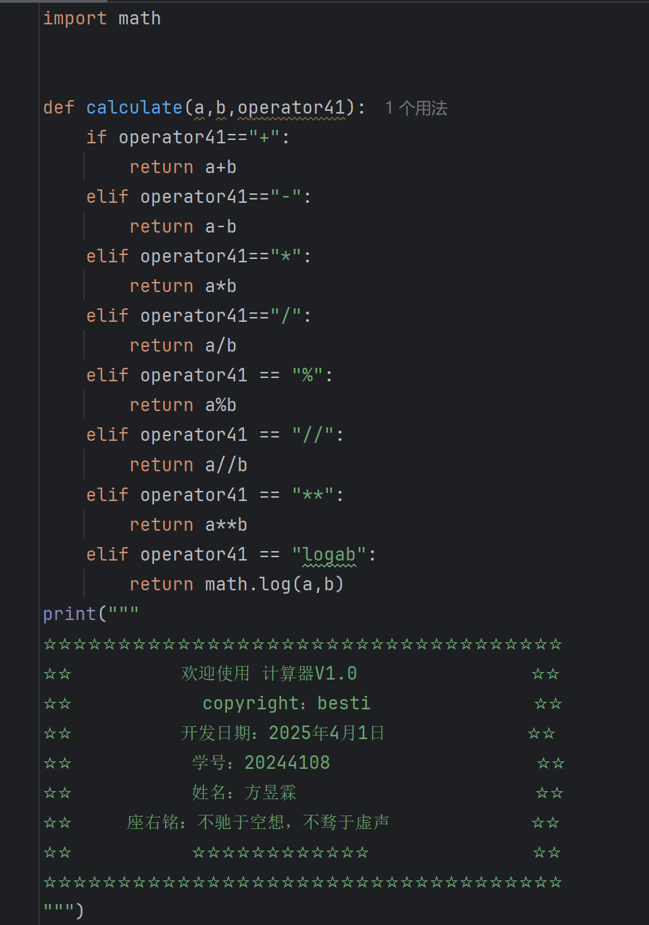Click the underlined 'logab' string
649x925 pixels.
point(329,554)
